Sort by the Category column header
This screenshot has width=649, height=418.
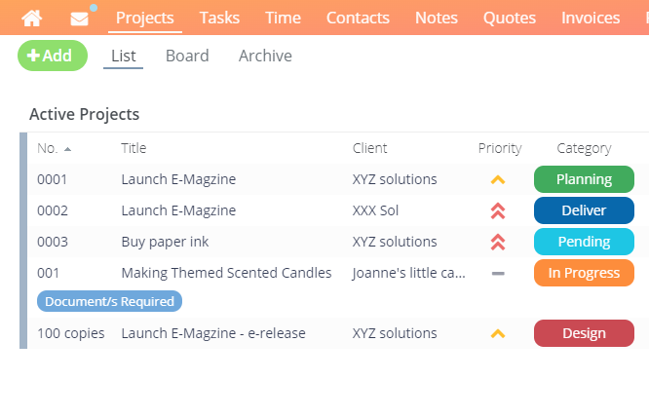(x=584, y=148)
